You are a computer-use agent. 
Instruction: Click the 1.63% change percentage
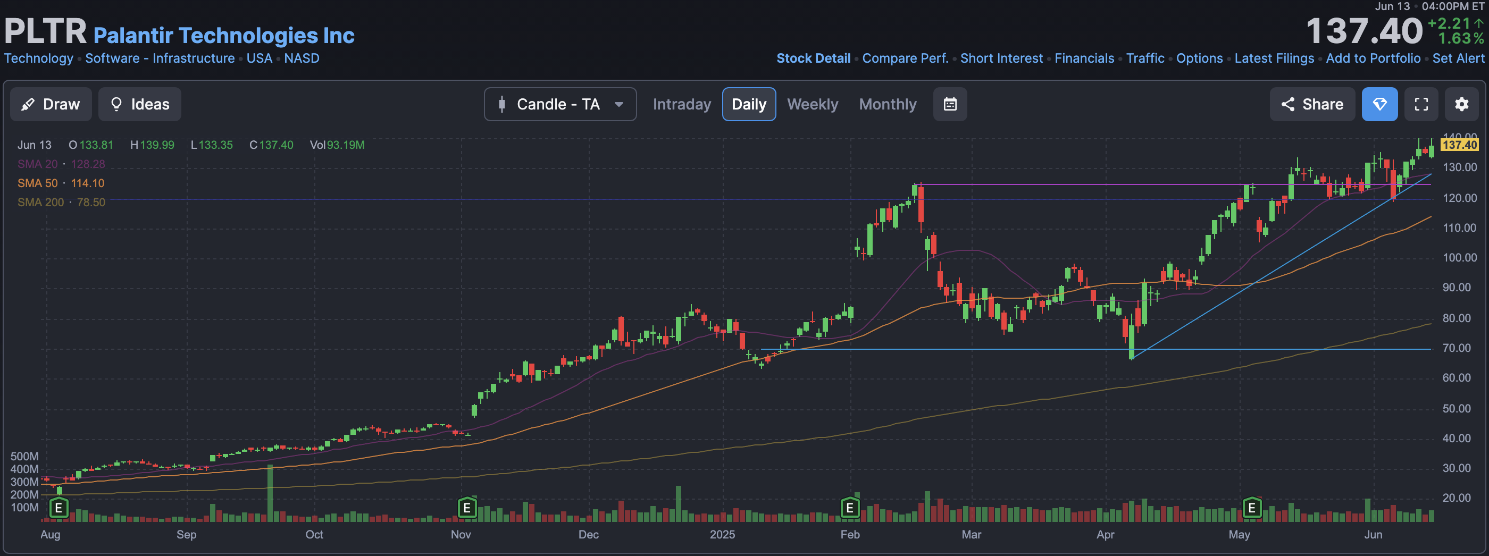(1461, 38)
